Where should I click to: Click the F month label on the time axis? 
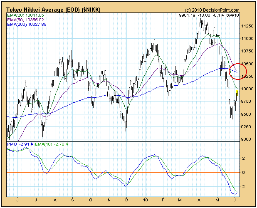[163, 200]
